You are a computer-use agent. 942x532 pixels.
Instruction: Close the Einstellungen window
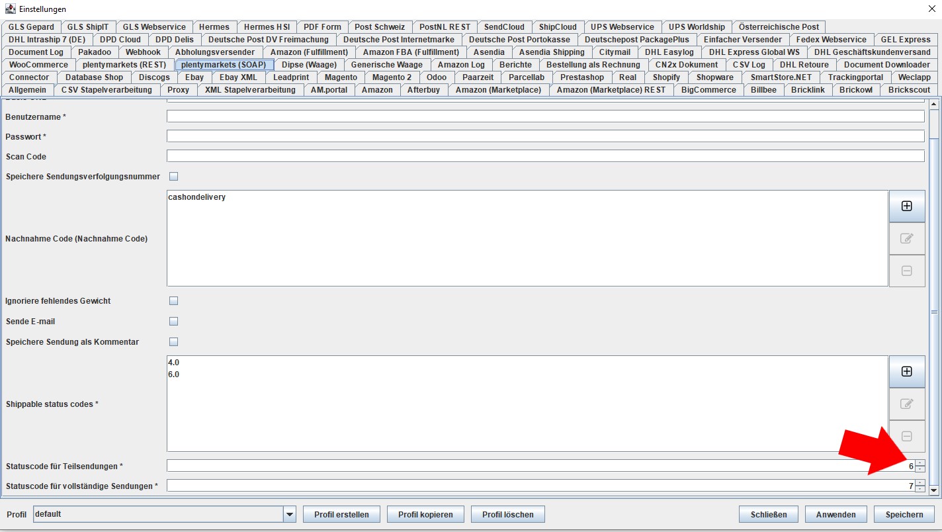tap(932, 9)
